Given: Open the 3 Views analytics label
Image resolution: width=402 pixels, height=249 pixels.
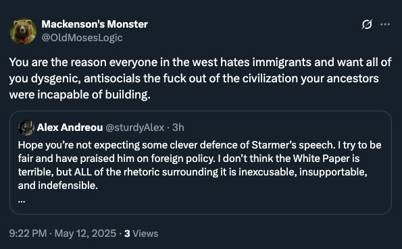Looking at the screenshot, I should 141,233.
